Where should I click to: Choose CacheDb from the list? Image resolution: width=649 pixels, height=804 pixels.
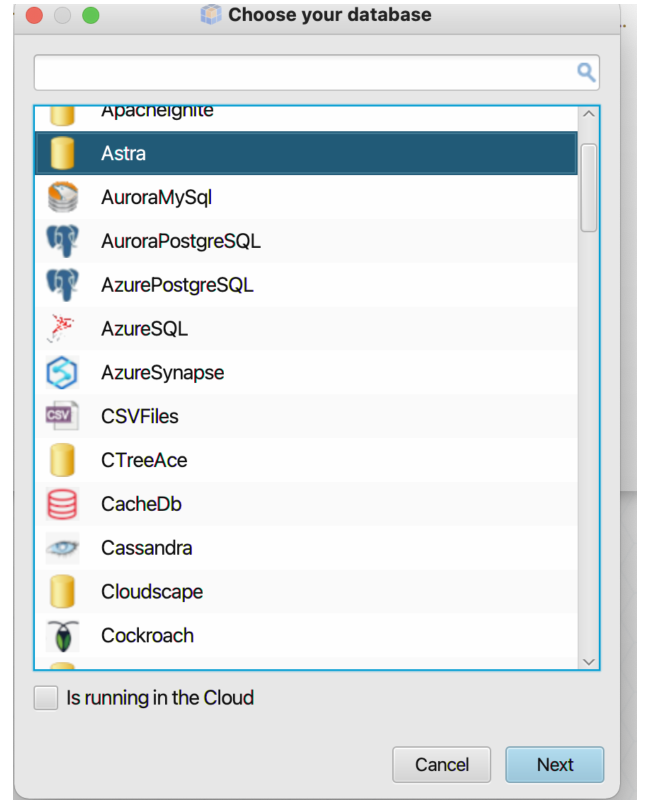pos(306,504)
